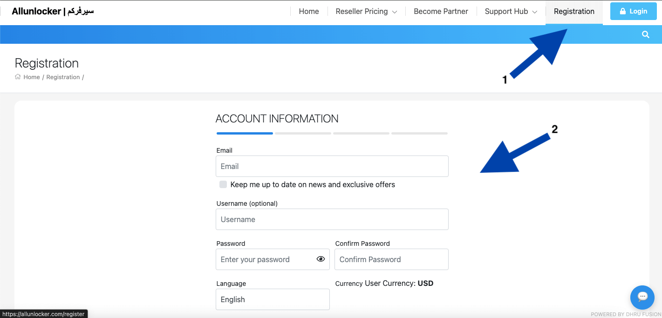The image size is (662, 318).
Task: Click the Username input field
Action: (x=332, y=219)
